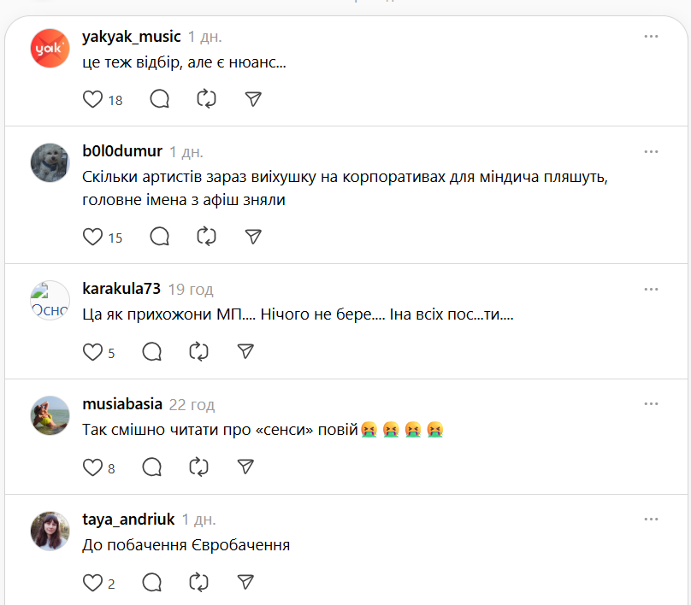Viewport: 691px width, 605px height.
Task: Share taya_andriuk's comment
Action: click(245, 583)
